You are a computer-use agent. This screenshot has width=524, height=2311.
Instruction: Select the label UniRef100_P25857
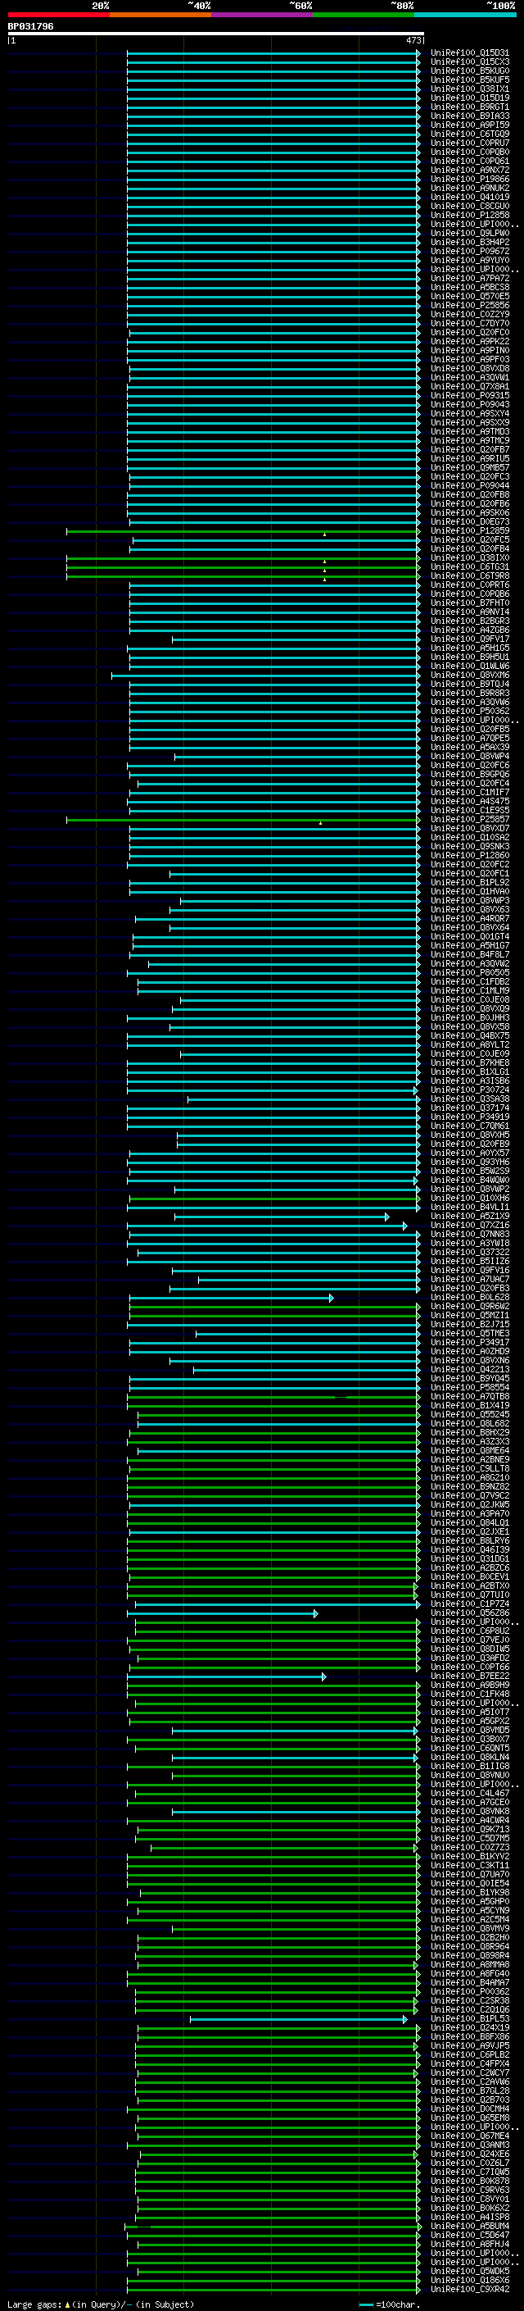(x=469, y=819)
